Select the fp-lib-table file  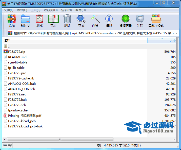click(16, 68)
